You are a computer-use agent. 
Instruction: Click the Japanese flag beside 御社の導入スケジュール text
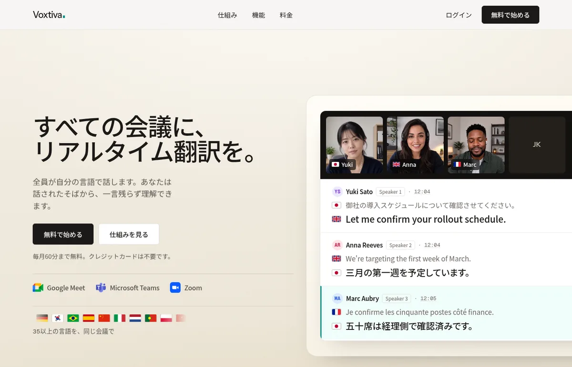(337, 206)
